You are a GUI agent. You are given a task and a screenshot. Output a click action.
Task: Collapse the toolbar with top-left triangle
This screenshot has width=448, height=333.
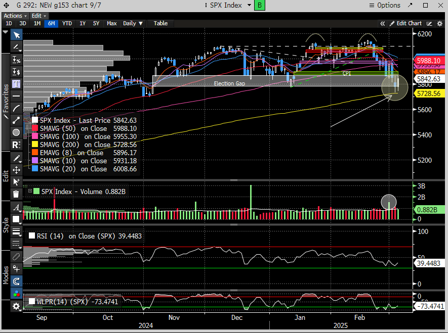pyautogui.click(x=5, y=32)
